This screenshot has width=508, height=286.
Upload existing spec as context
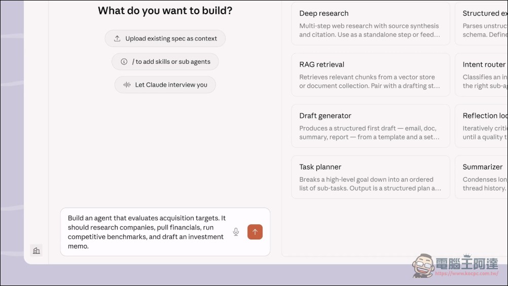point(165,38)
